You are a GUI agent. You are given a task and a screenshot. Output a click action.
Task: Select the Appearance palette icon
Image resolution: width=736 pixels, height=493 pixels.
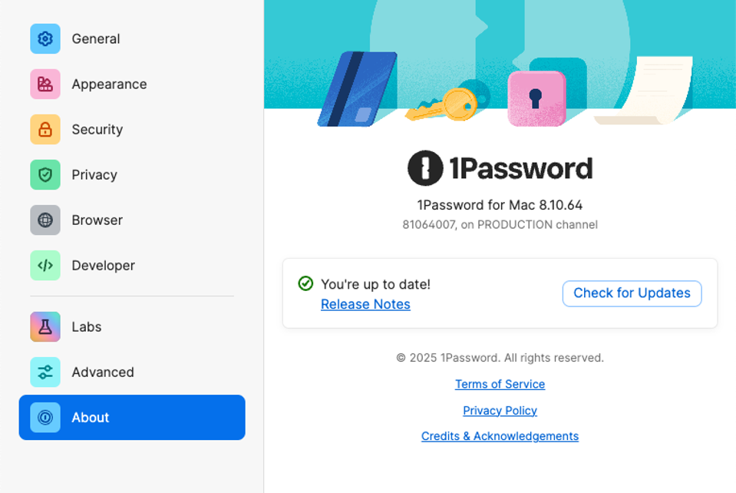click(45, 84)
